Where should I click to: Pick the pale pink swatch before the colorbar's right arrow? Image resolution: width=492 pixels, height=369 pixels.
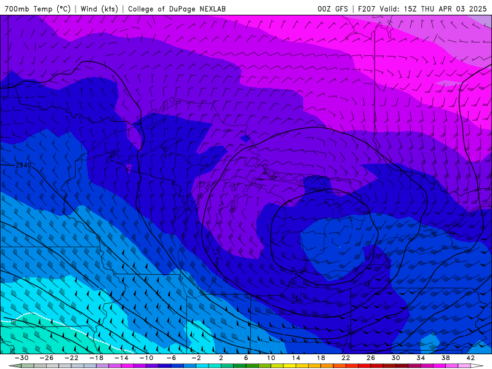[x=464, y=366]
